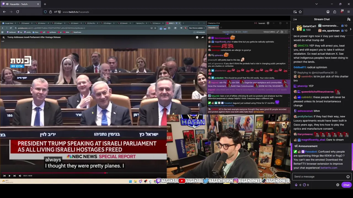Open HasanGuessr bookmark in streamed Chrome

pyautogui.click(x=76, y=32)
